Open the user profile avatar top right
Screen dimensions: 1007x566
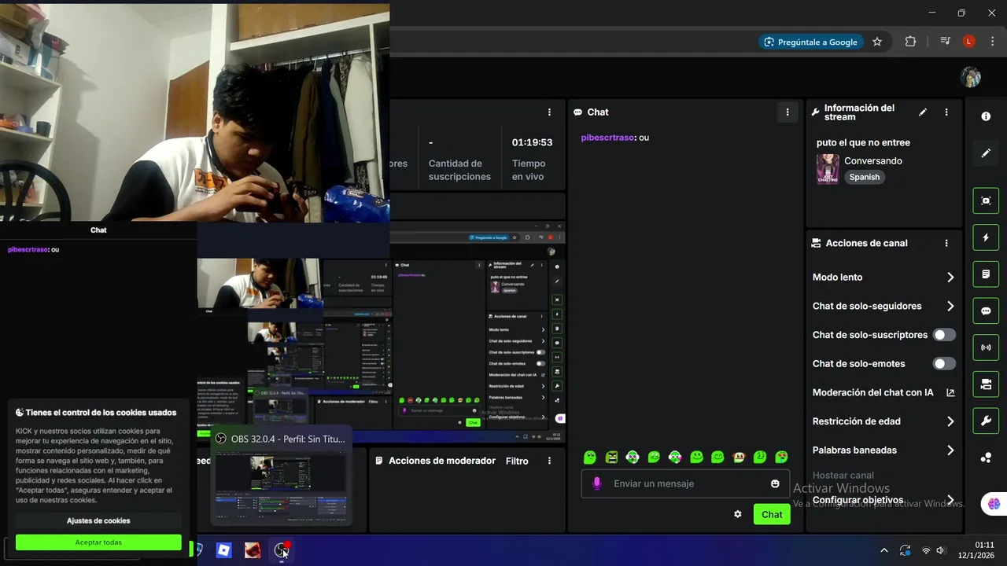coord(971,77)
